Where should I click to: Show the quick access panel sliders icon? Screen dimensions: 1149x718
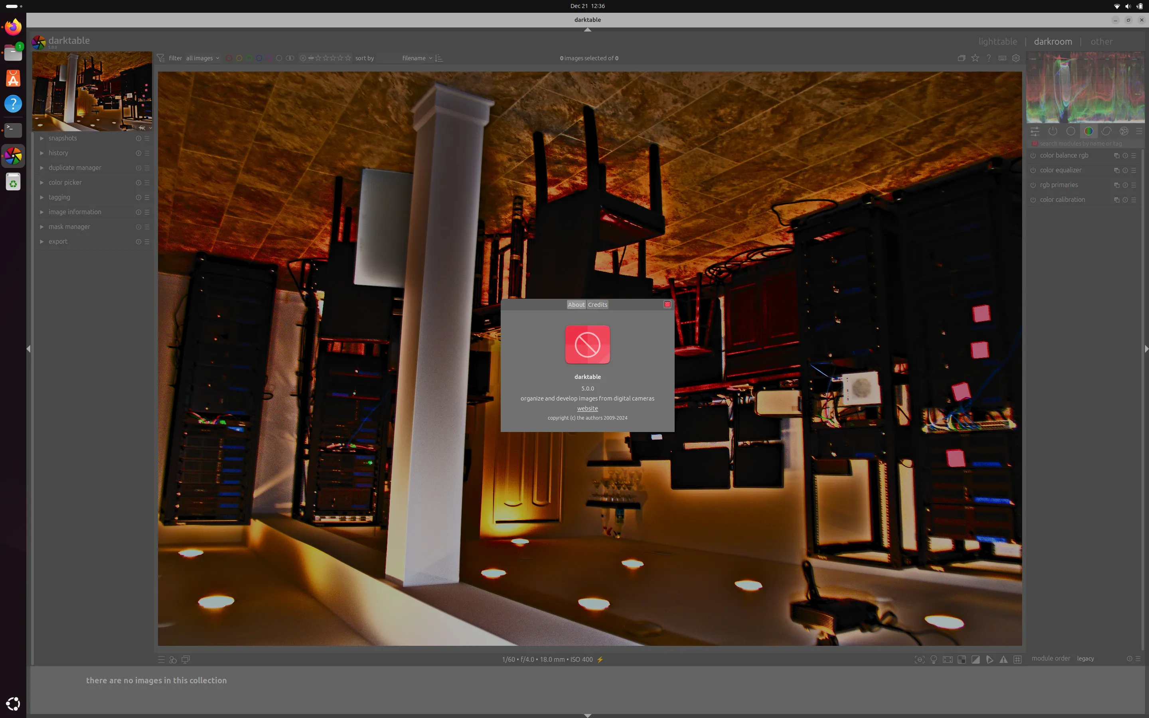pyautogui.click(x=1034, y=131)
